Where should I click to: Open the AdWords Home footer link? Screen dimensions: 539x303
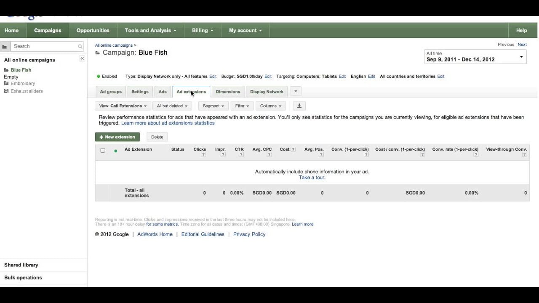(x=155, y=234)
